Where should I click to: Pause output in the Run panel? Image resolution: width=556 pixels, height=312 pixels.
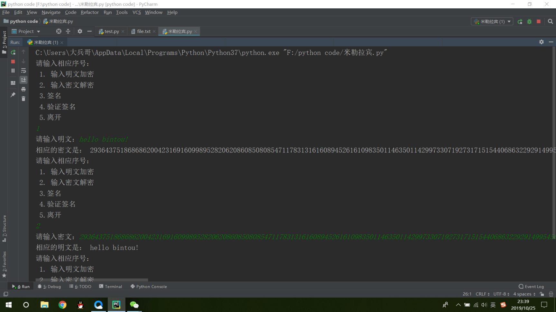tap(13, 71)
